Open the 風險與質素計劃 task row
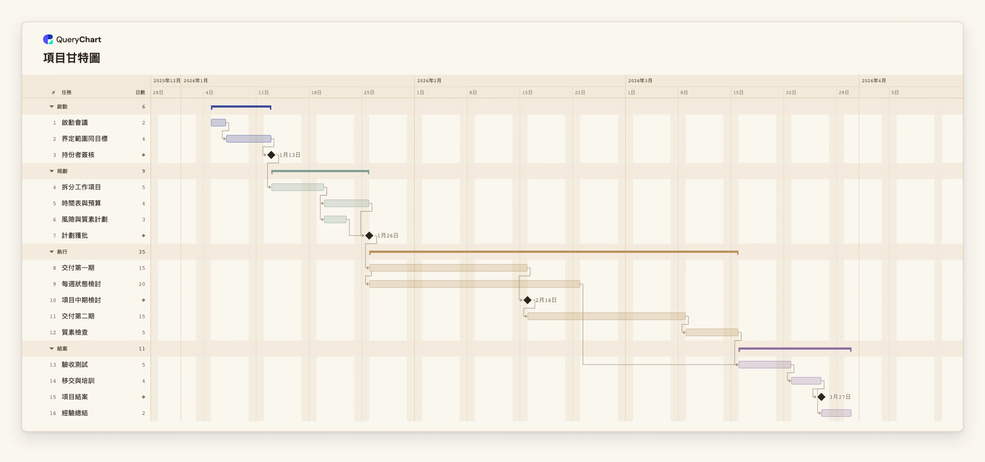 click(86, 219)
